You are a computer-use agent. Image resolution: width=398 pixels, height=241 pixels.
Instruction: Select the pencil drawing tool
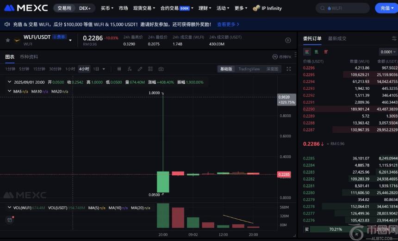point(140,69)
